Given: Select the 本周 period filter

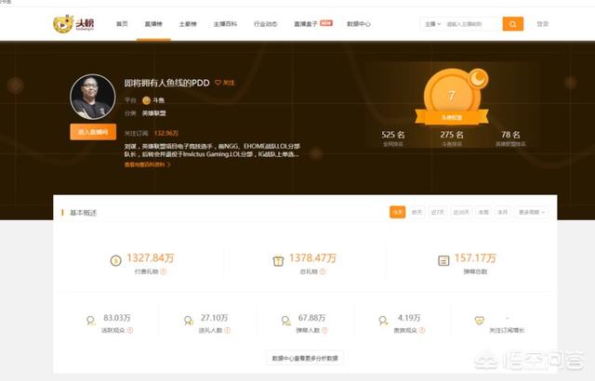Looking at the screenshot, I should click(483, 212).
